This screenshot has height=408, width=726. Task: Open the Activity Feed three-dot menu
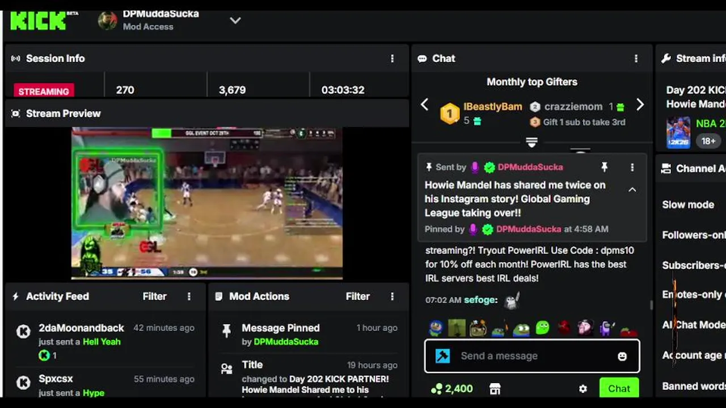pos(189,296)
